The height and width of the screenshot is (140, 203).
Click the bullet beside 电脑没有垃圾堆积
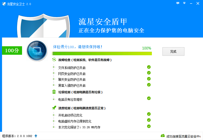click(x=54, y=99)
